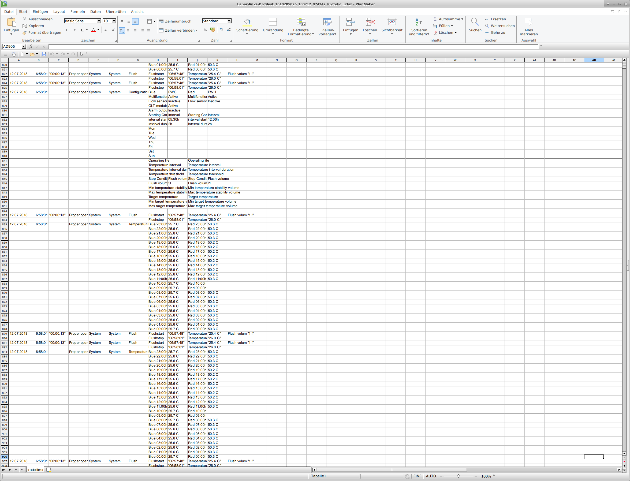Open the Datei menu
Viewport: 630px width, 481px height.
click(x=9, y=12)
